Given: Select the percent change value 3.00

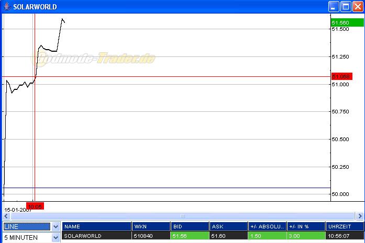Looking at the screenshot, I should tap(306, 236).
